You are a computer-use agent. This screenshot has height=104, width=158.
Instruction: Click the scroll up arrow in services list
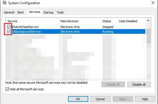click(148, 21)
